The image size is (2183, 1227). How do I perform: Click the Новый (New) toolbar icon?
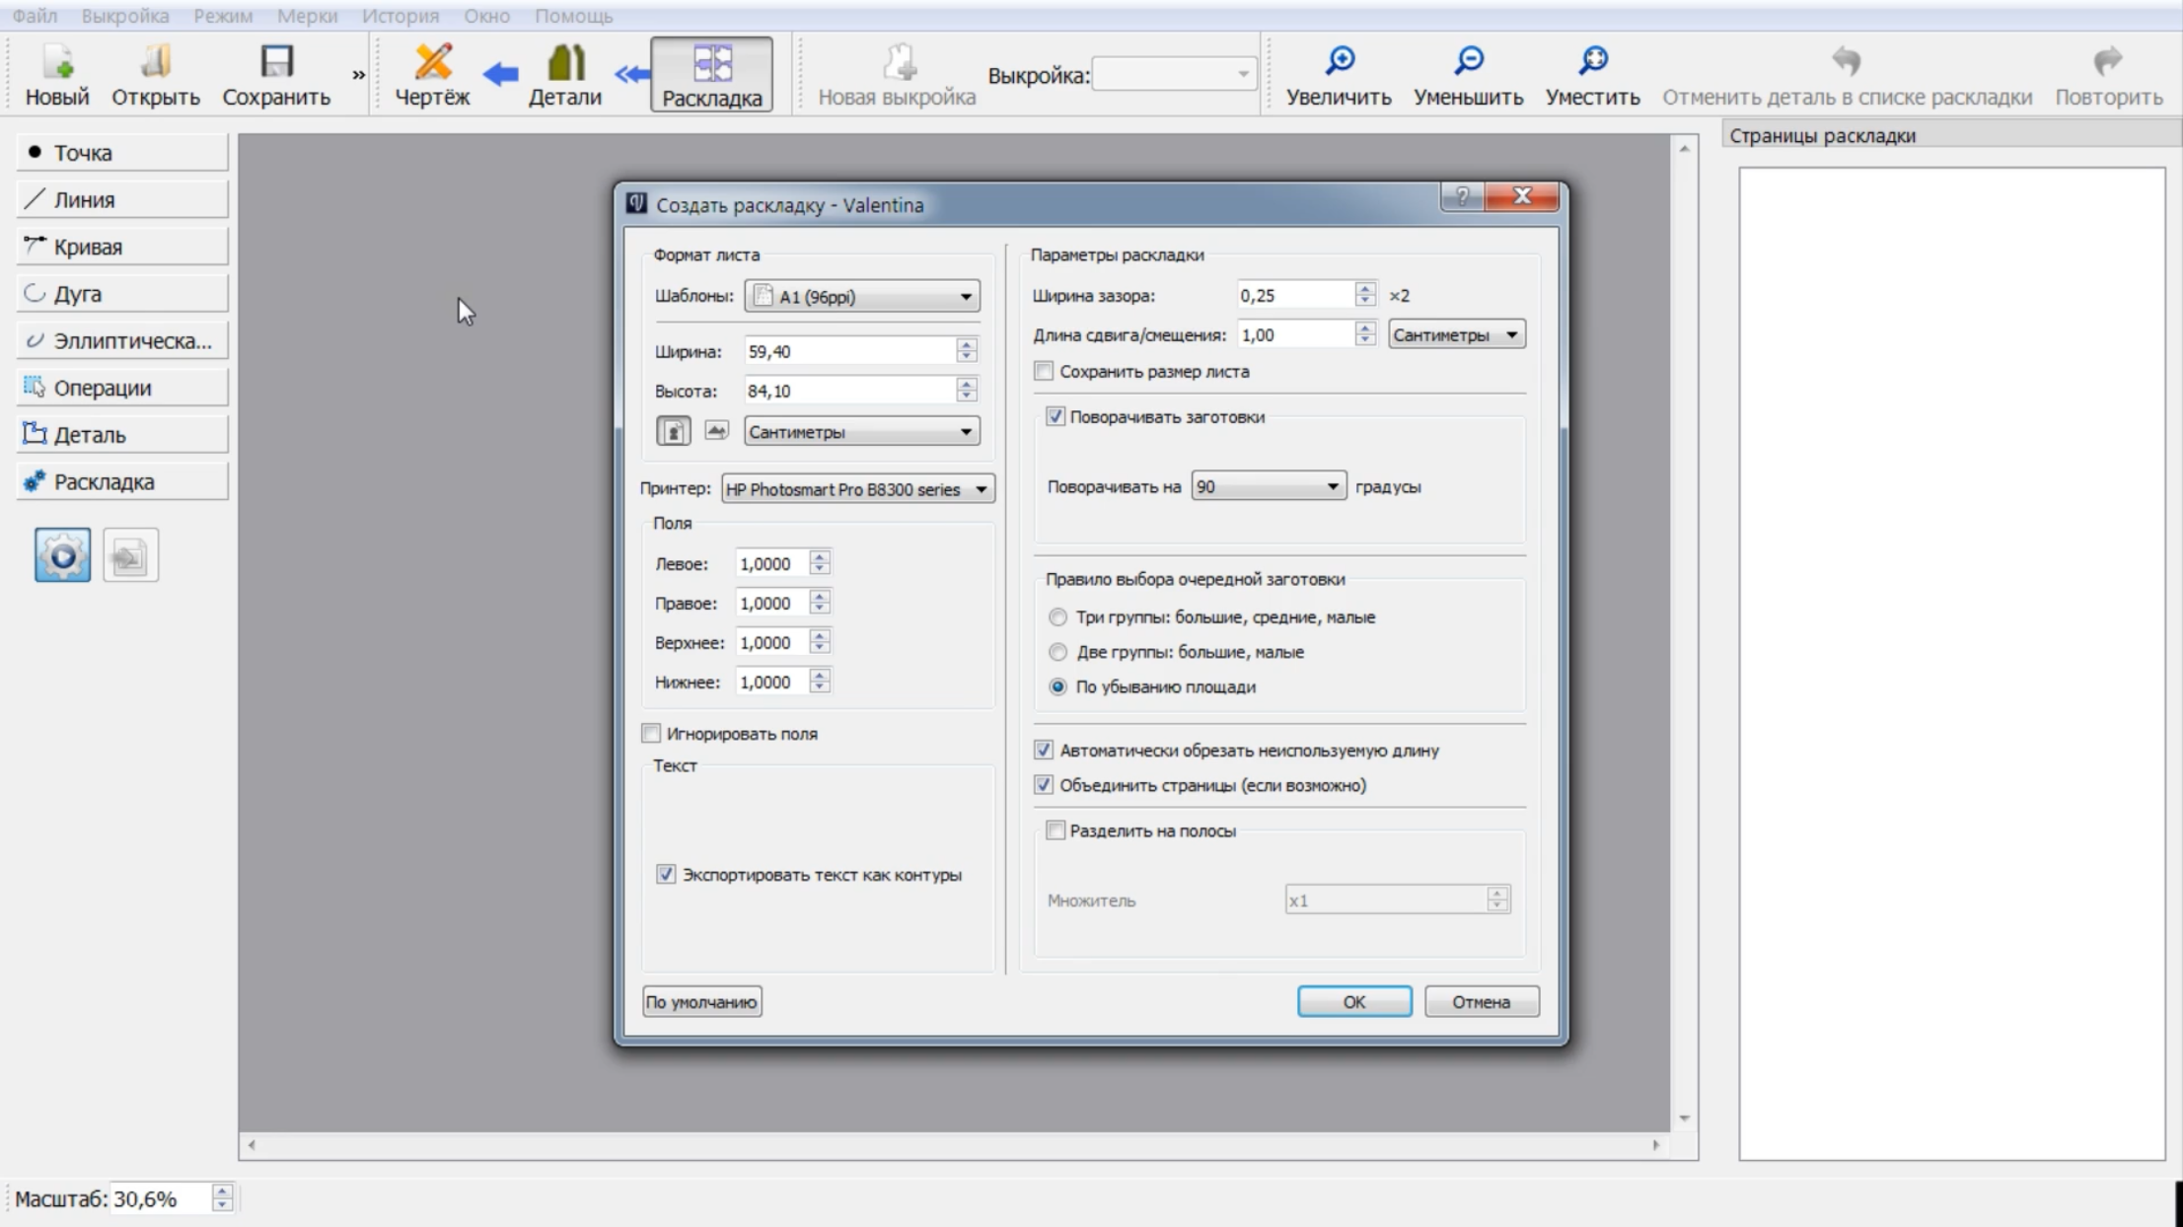point(57,75)
